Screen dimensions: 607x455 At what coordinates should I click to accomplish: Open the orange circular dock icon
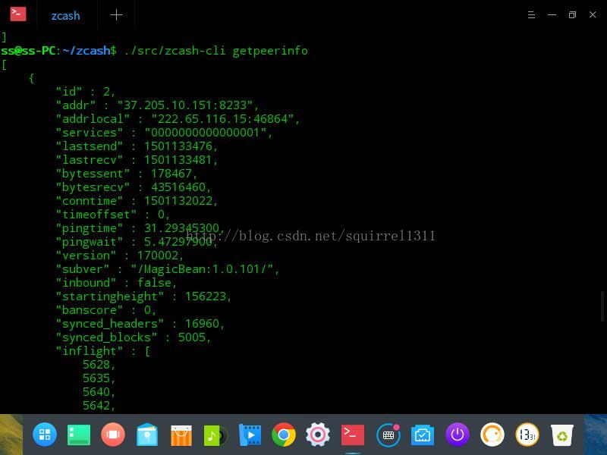coord(492,434)
